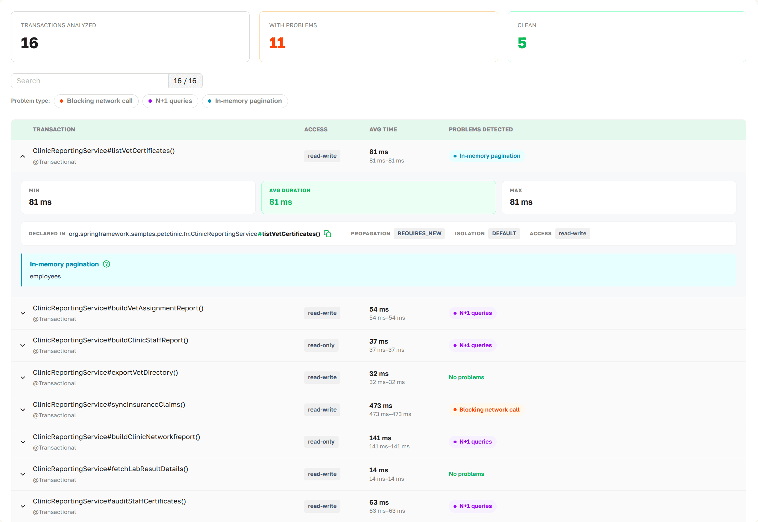
Task: Expand buildClinicStaffReport transaction row
Action: 22,345
